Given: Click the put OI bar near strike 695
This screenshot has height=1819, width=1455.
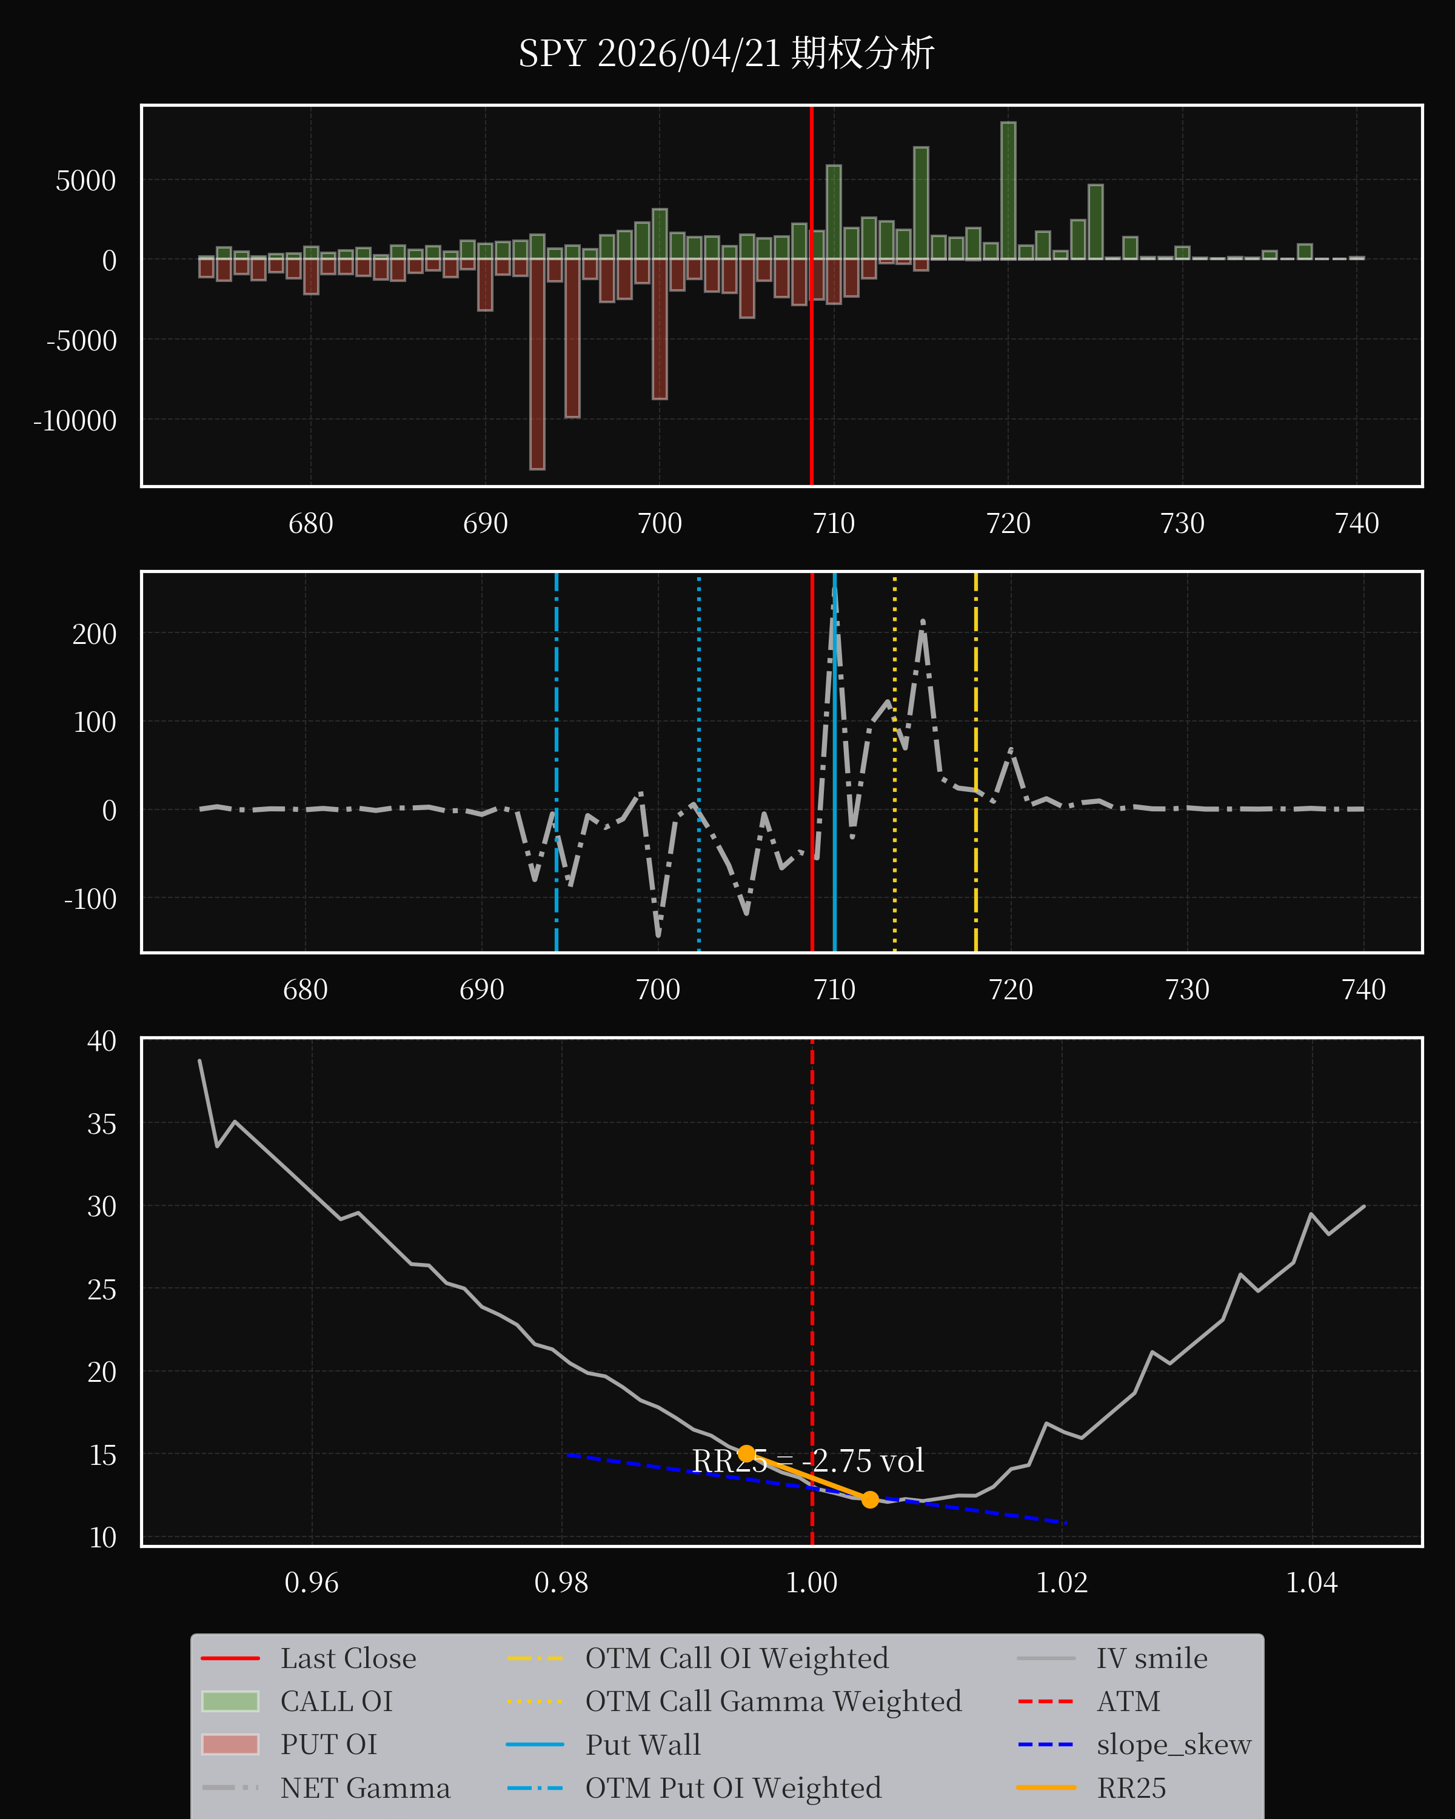Looking at the screenshot, I should click(572, 338).
